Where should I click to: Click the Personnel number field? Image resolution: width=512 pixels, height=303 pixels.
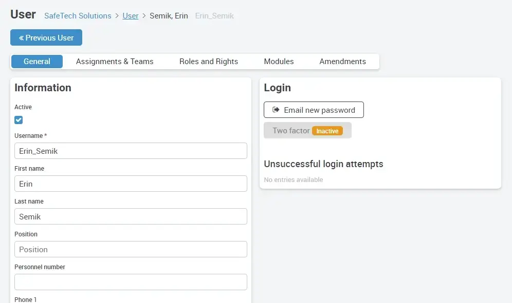point(131,282)
